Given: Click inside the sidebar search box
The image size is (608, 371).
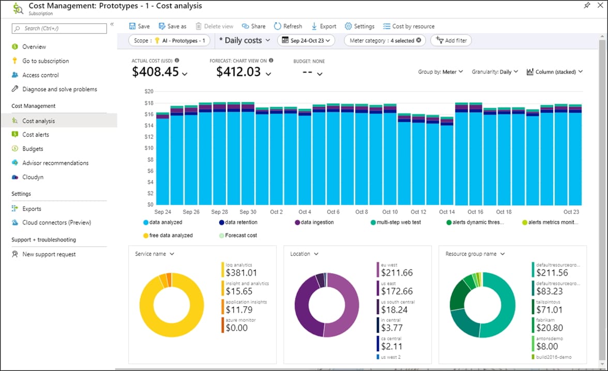Looking at the screenshot, I should (58, 28).
